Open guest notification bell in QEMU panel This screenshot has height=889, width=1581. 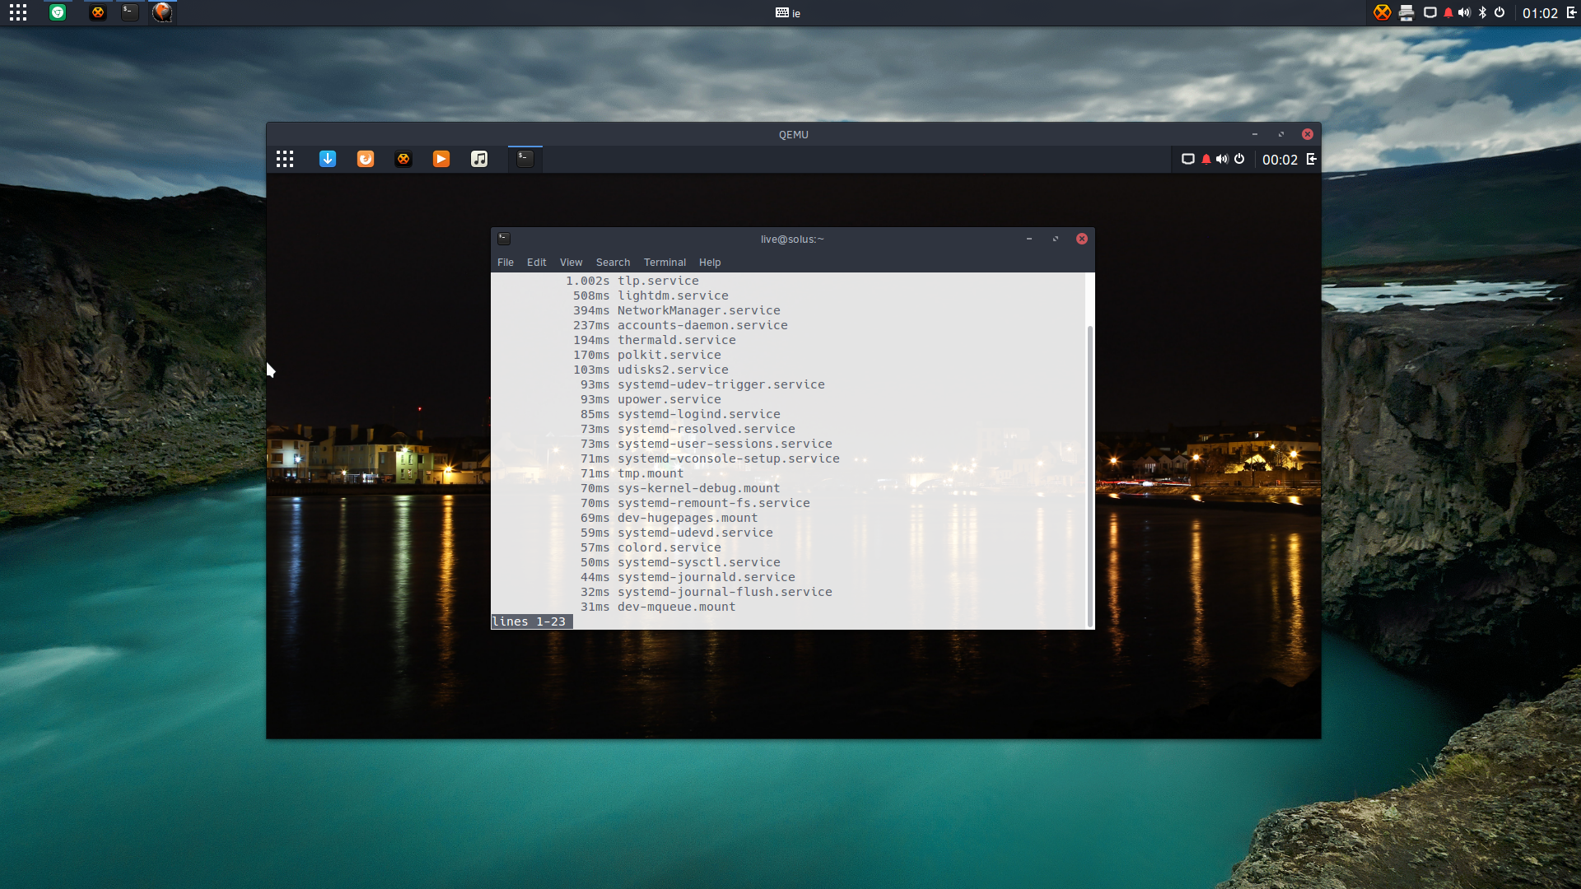click(1206, 159)
